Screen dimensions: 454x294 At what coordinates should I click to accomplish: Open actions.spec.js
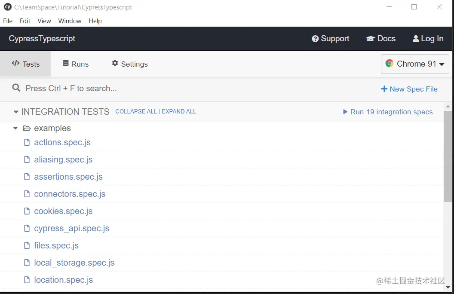pos(62,142)
